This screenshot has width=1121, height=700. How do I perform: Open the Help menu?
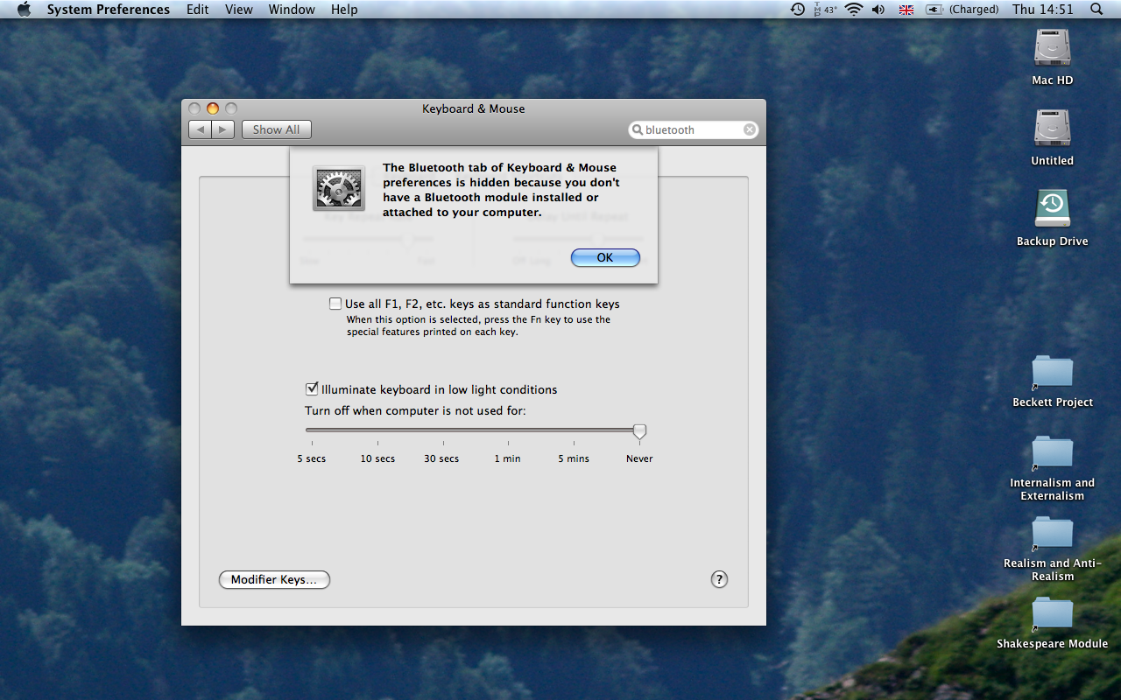(344, 10)
